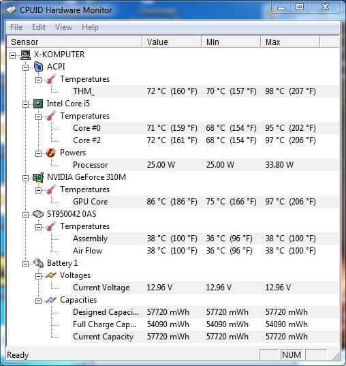Screen dimensions: 346x366
Task: Open the Help menu
Action: tap(90, 27)
